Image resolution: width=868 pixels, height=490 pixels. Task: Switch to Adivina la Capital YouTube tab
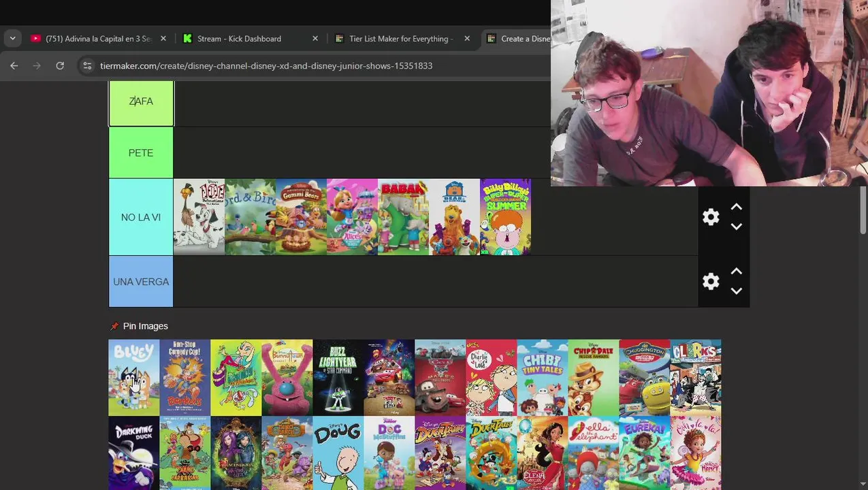coord(98,39)
